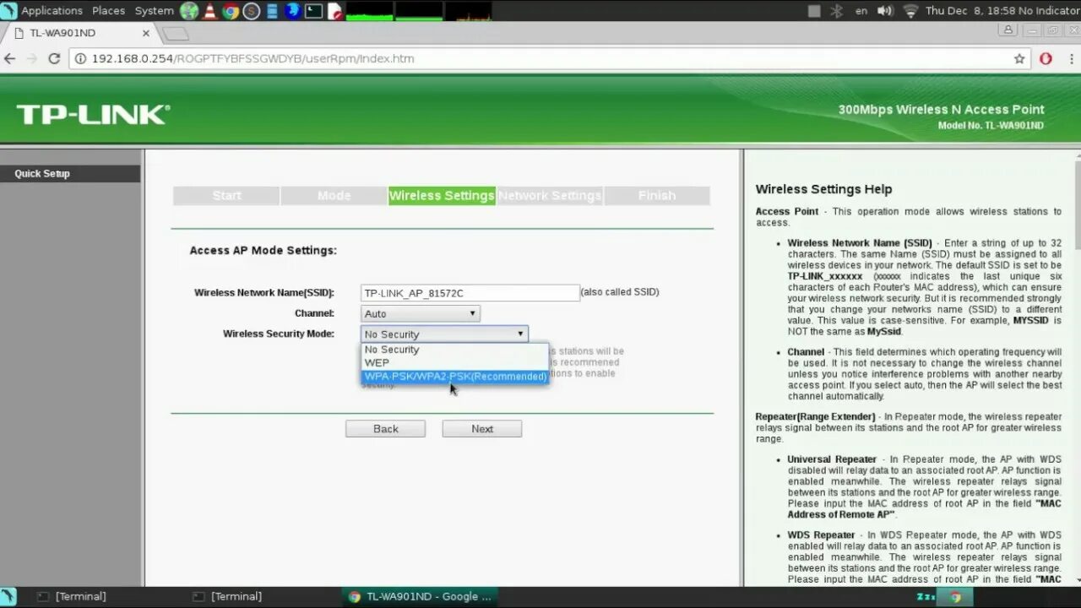The image size is (1081, 608).
Task: Reload the page
Action: point(54,58)
